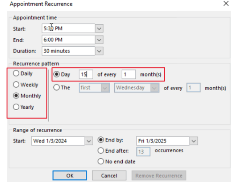Click the range Start date field Wed 1/3/2024
Image resolution: width=245 pixels, height=183 pixels.
tap(58, 141)
